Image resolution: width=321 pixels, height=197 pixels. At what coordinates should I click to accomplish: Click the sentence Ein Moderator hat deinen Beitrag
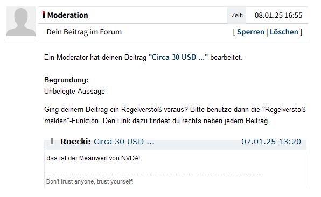click(x=95, y=57)
